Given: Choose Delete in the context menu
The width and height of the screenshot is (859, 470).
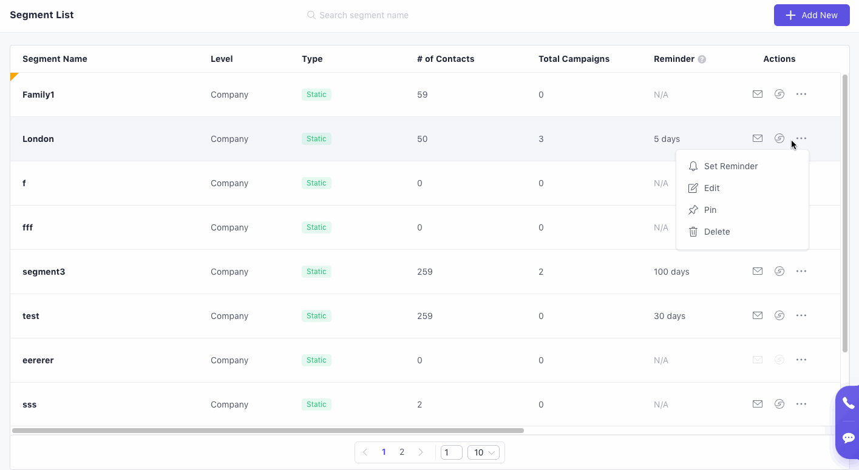Looking at the screenshot, I should coord(716,232).
